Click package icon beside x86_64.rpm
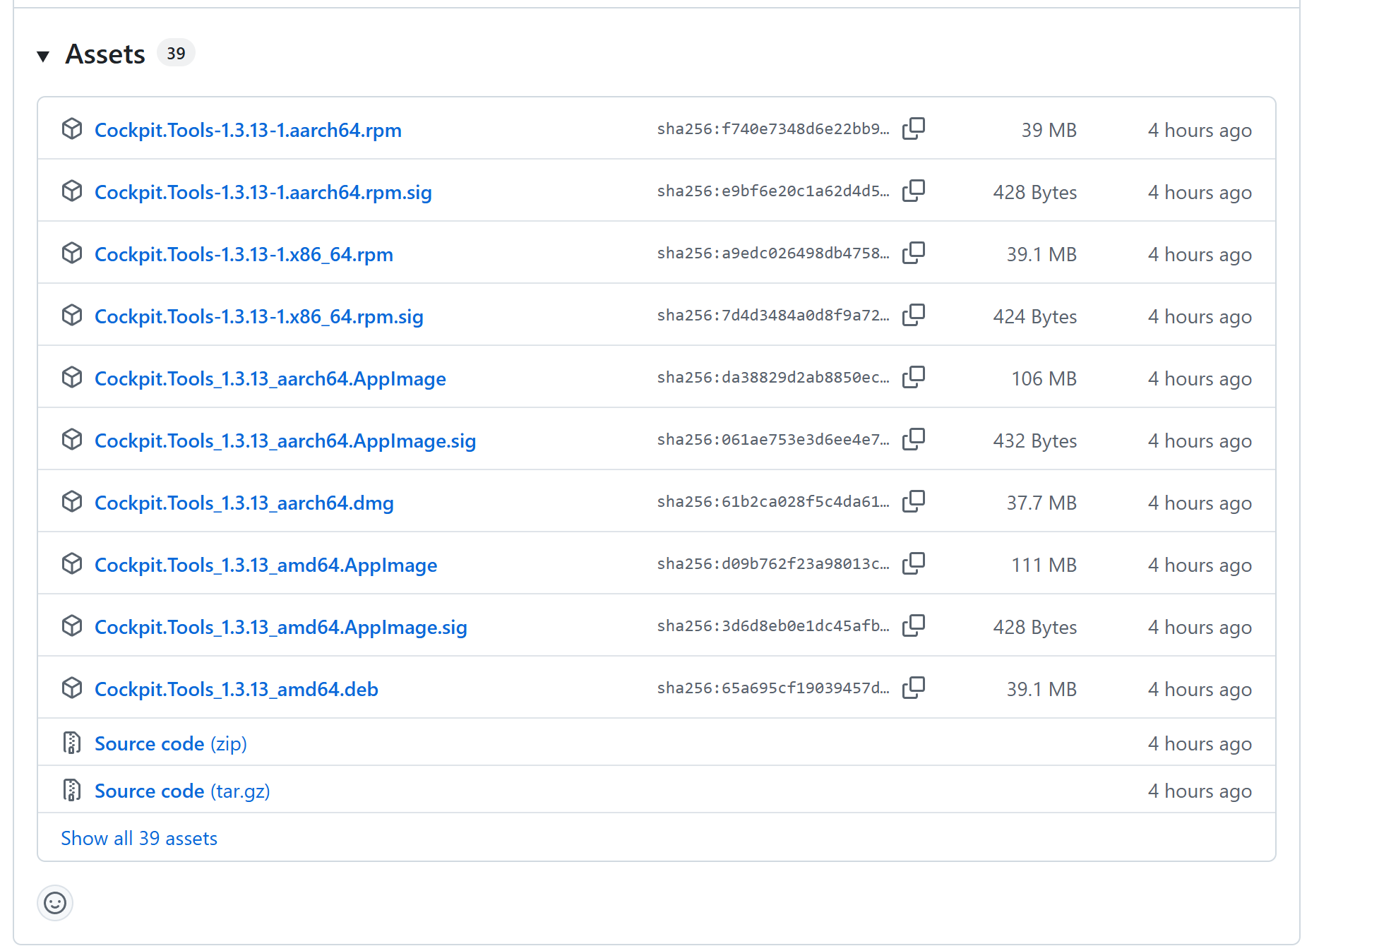This screenshot has height=946, width=1391. click(72, 253)
